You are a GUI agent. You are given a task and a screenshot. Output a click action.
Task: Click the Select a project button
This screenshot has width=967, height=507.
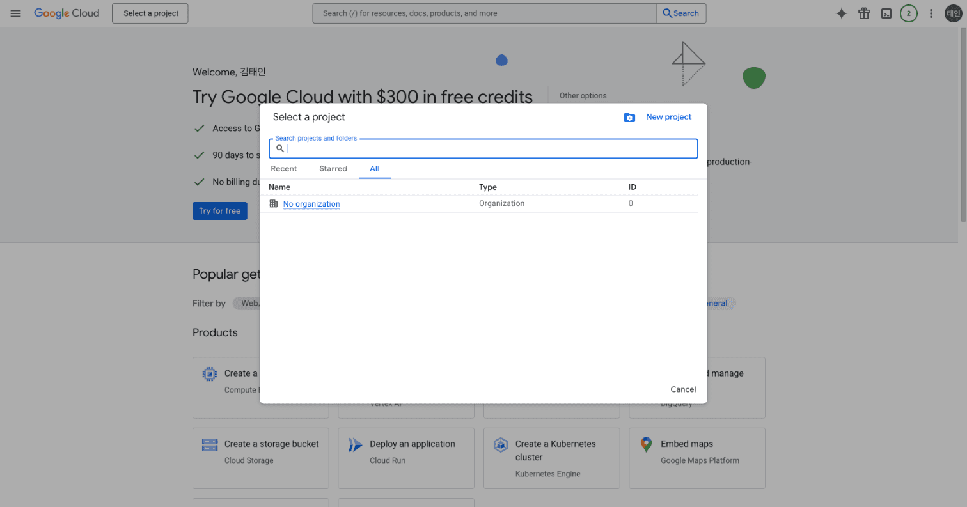pos(150,13)
